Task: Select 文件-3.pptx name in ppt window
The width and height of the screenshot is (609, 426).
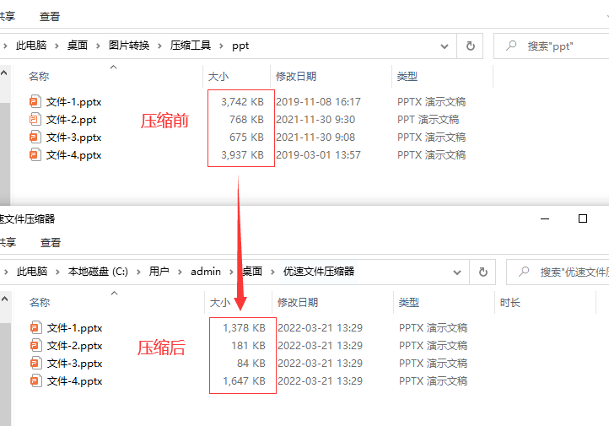Action: (73, 138)
